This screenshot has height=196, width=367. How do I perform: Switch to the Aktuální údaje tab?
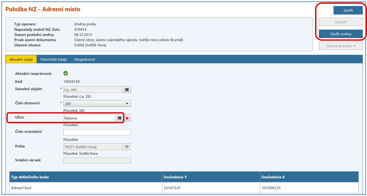click(21, 59)
